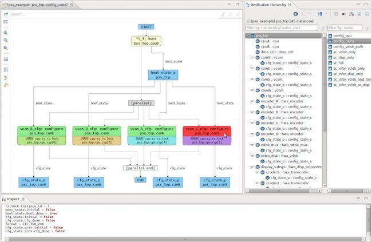Collapse the camE : vcam node
This screenshot has width=372, height=242.
click(x=252, y=68)
